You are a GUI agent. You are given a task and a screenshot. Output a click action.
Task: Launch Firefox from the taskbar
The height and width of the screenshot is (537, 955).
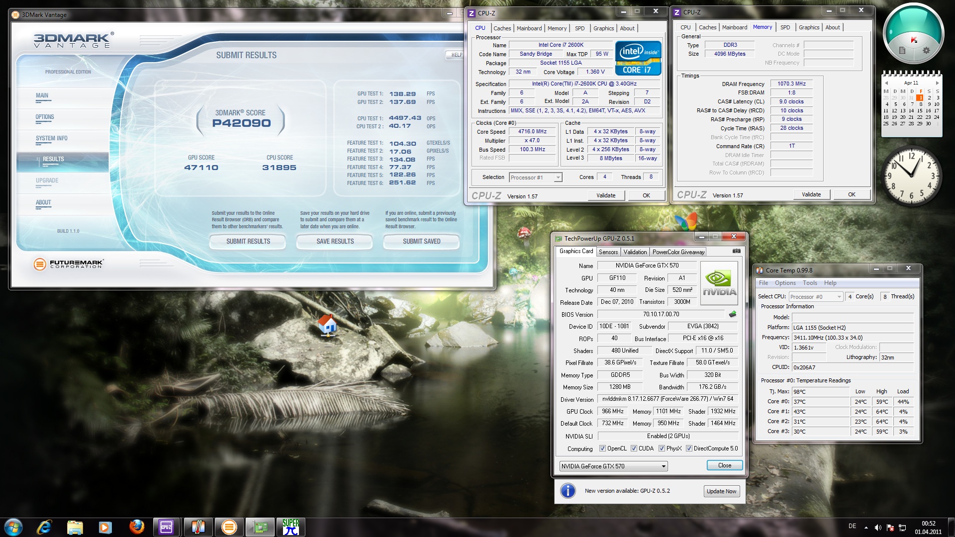coord(137,527)
